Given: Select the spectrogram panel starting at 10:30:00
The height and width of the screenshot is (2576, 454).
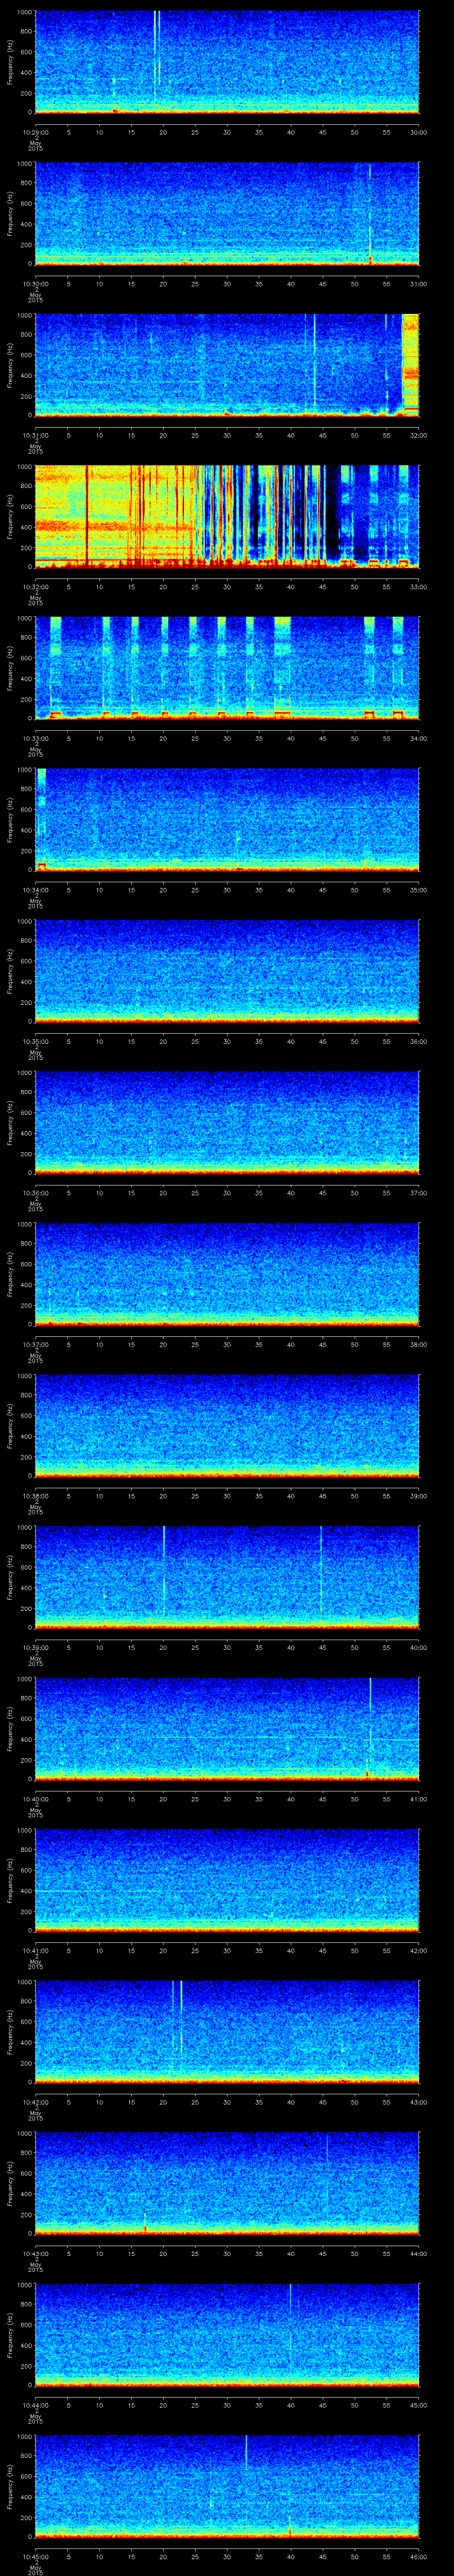Looking at the screenshot, I should 227,214.
